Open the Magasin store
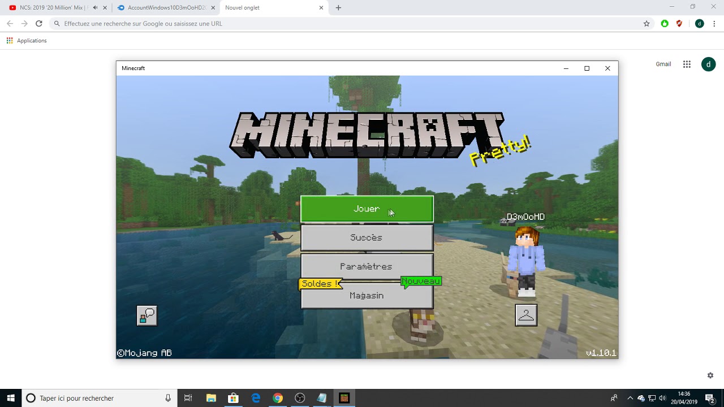This screenshot has height=407, width=724. click(367, 296)
